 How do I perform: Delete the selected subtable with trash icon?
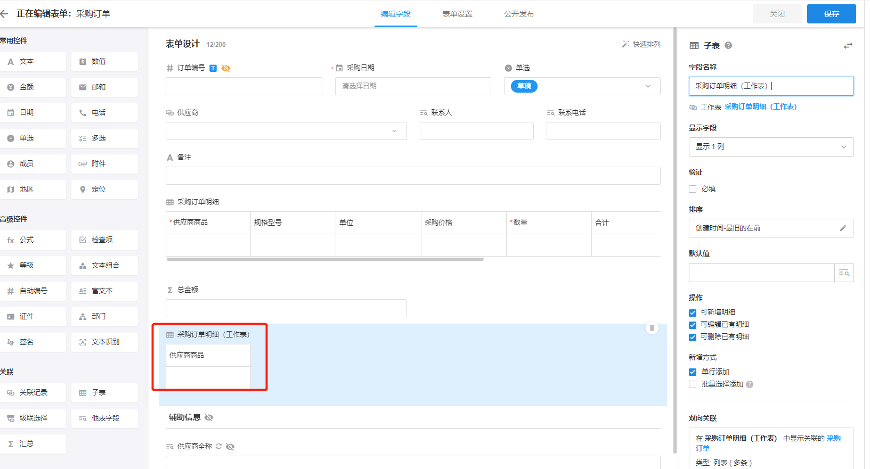652,328
